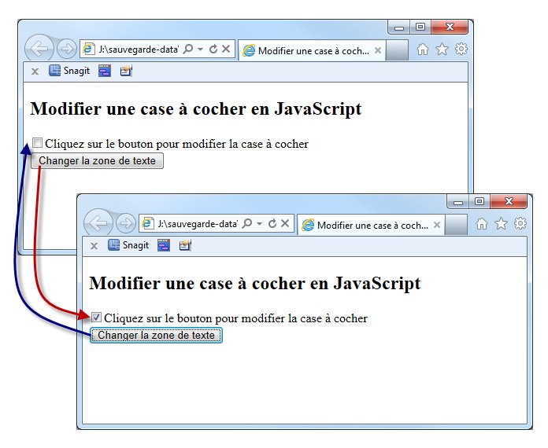Open a new tab in the back window
The image size is (548, 448).
point(397,50)
